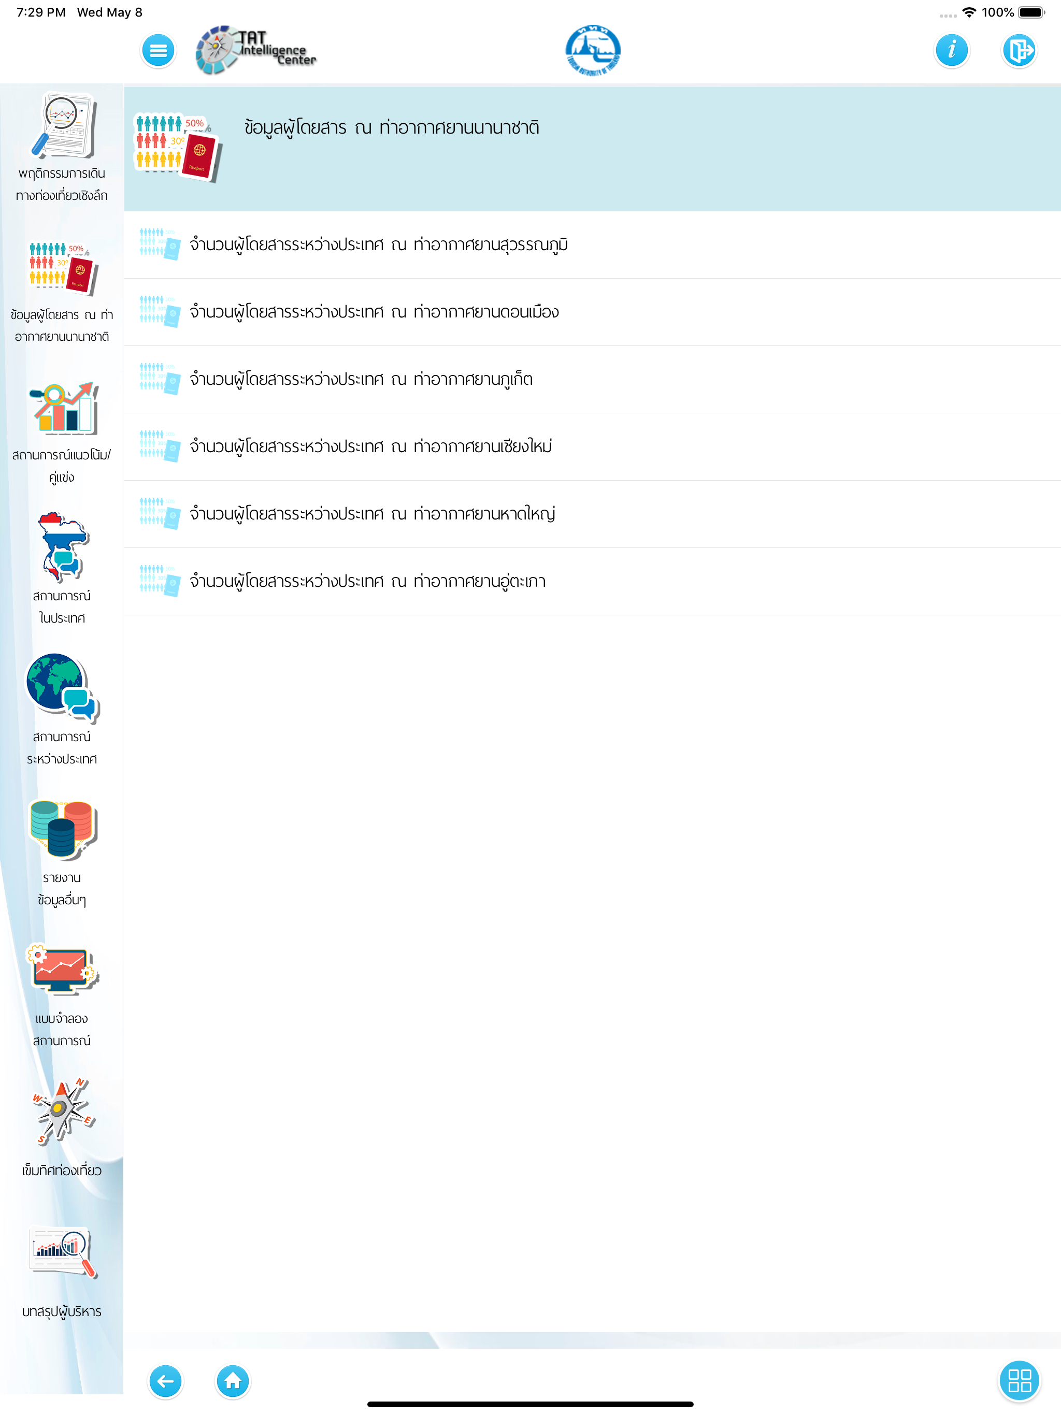This screenshot has height=1415, width=1061.
Task: Click the TAT Intelligence Center logo
Action: [x=256, y=50]
